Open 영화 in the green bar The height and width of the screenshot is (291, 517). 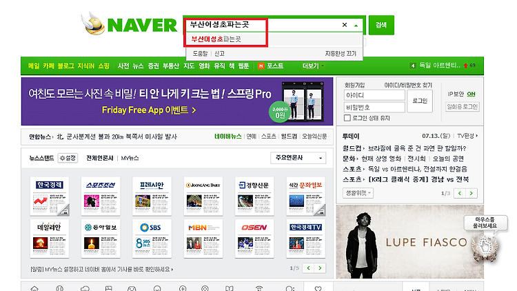204,66
